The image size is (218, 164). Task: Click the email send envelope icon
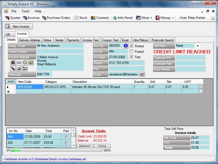click(x=142, y=74)
